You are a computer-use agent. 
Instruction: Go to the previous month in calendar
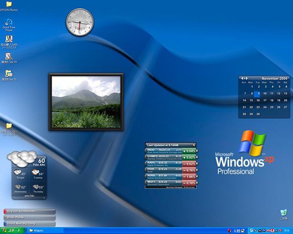pos(242,78)
